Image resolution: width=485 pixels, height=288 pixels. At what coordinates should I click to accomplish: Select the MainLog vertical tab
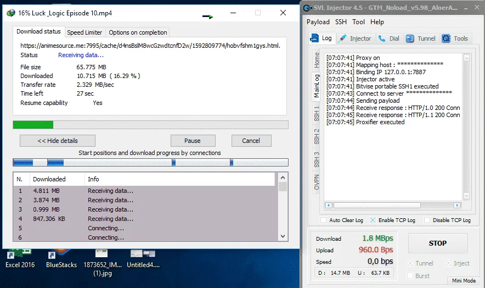point(317,86)
